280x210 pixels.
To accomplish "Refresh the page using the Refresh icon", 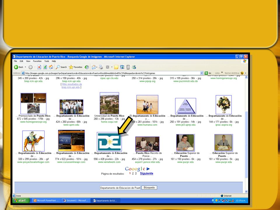I will (x=45, y=67).
